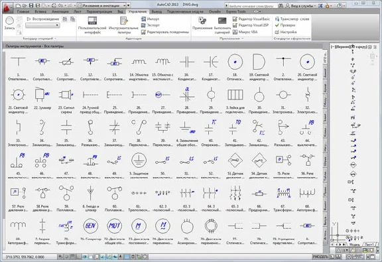382x262 pixels.
Task: Select symbol 53. Датчик
Action: coord(235,165)
